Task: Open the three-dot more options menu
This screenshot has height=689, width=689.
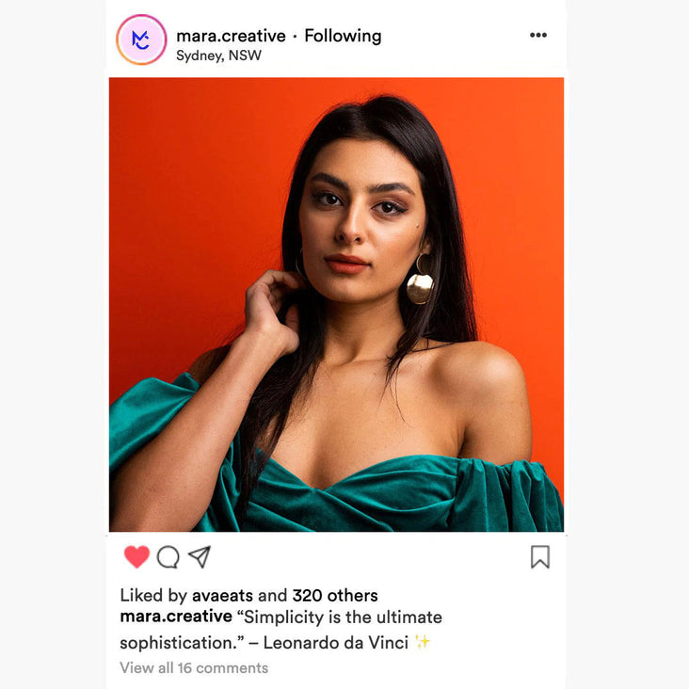Action: point(538,35)
